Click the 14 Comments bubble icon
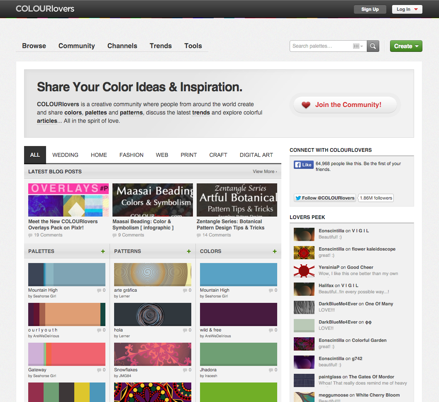439x402 pixels. pos(199,235)
